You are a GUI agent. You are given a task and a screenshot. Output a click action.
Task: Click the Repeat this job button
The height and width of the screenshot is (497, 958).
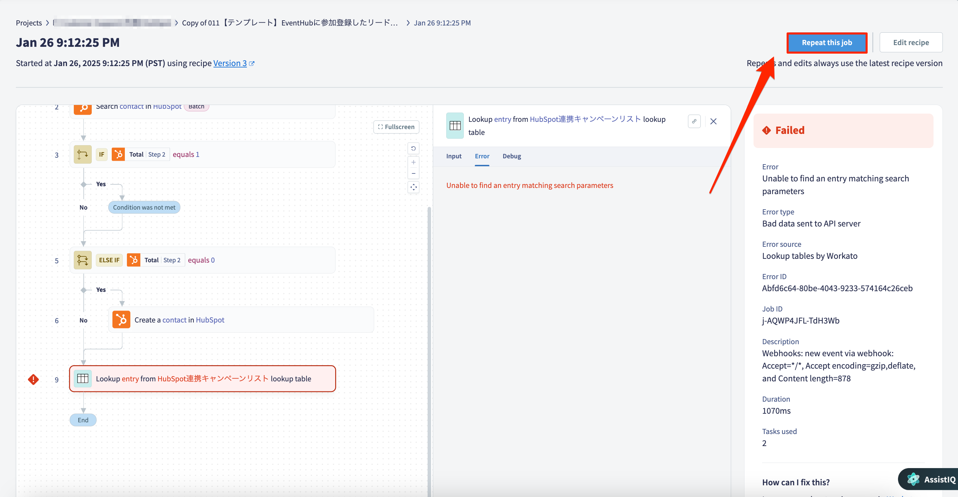coord(826,43)
